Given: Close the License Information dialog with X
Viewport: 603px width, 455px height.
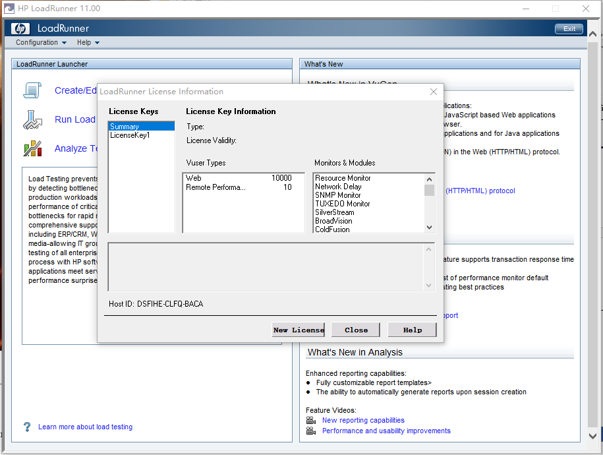Looking at the screenshot, I should pyautogui.click(x=434, y=92).
